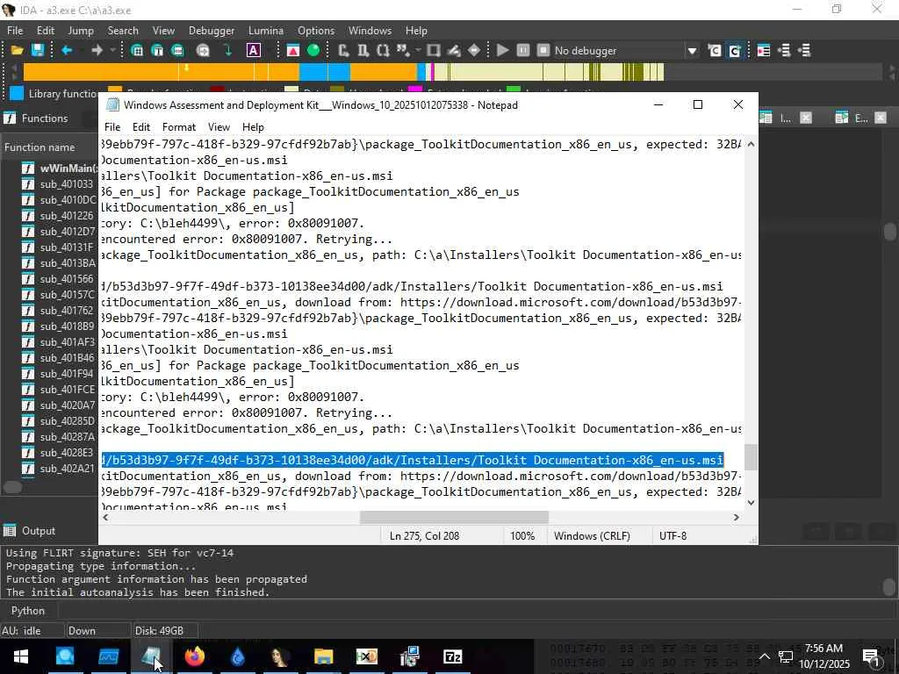Click the stop process button
Viewport: 899px width, 674px height.
543,50
